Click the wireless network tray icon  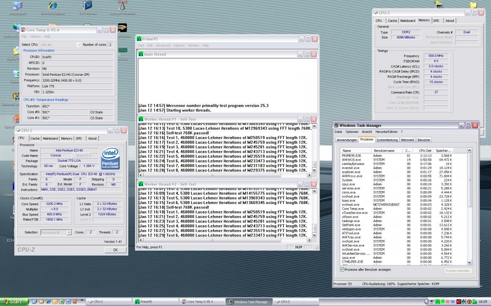pos(433,301)
